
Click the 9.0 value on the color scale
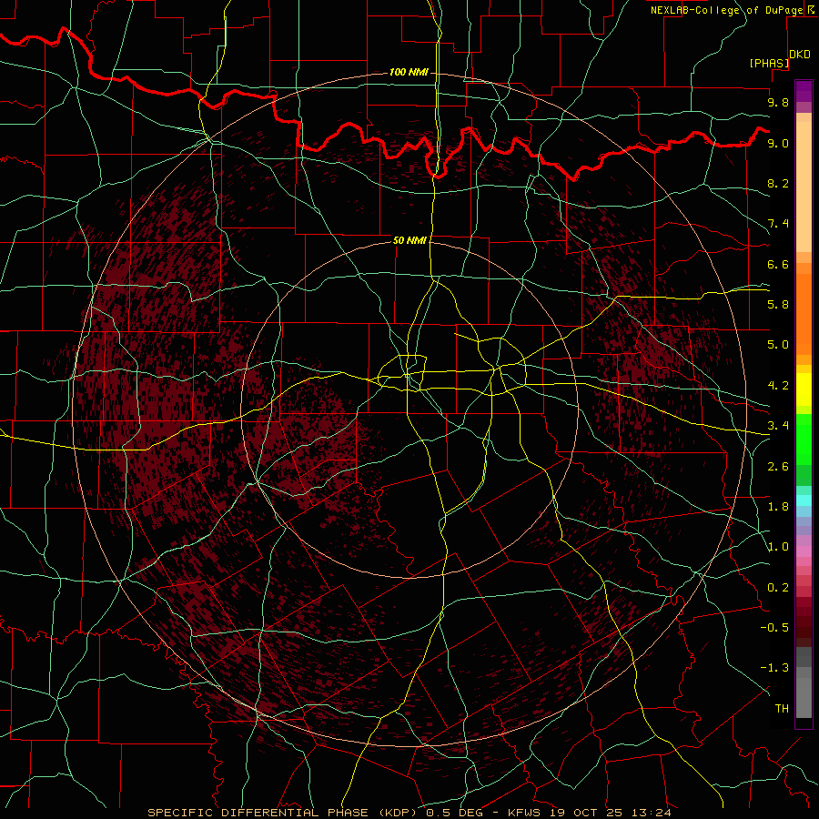tap(778, 143)
